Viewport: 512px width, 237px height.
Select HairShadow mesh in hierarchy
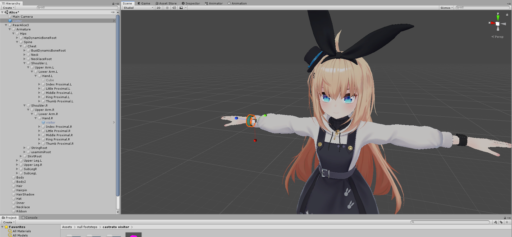[x=25, y=194]
